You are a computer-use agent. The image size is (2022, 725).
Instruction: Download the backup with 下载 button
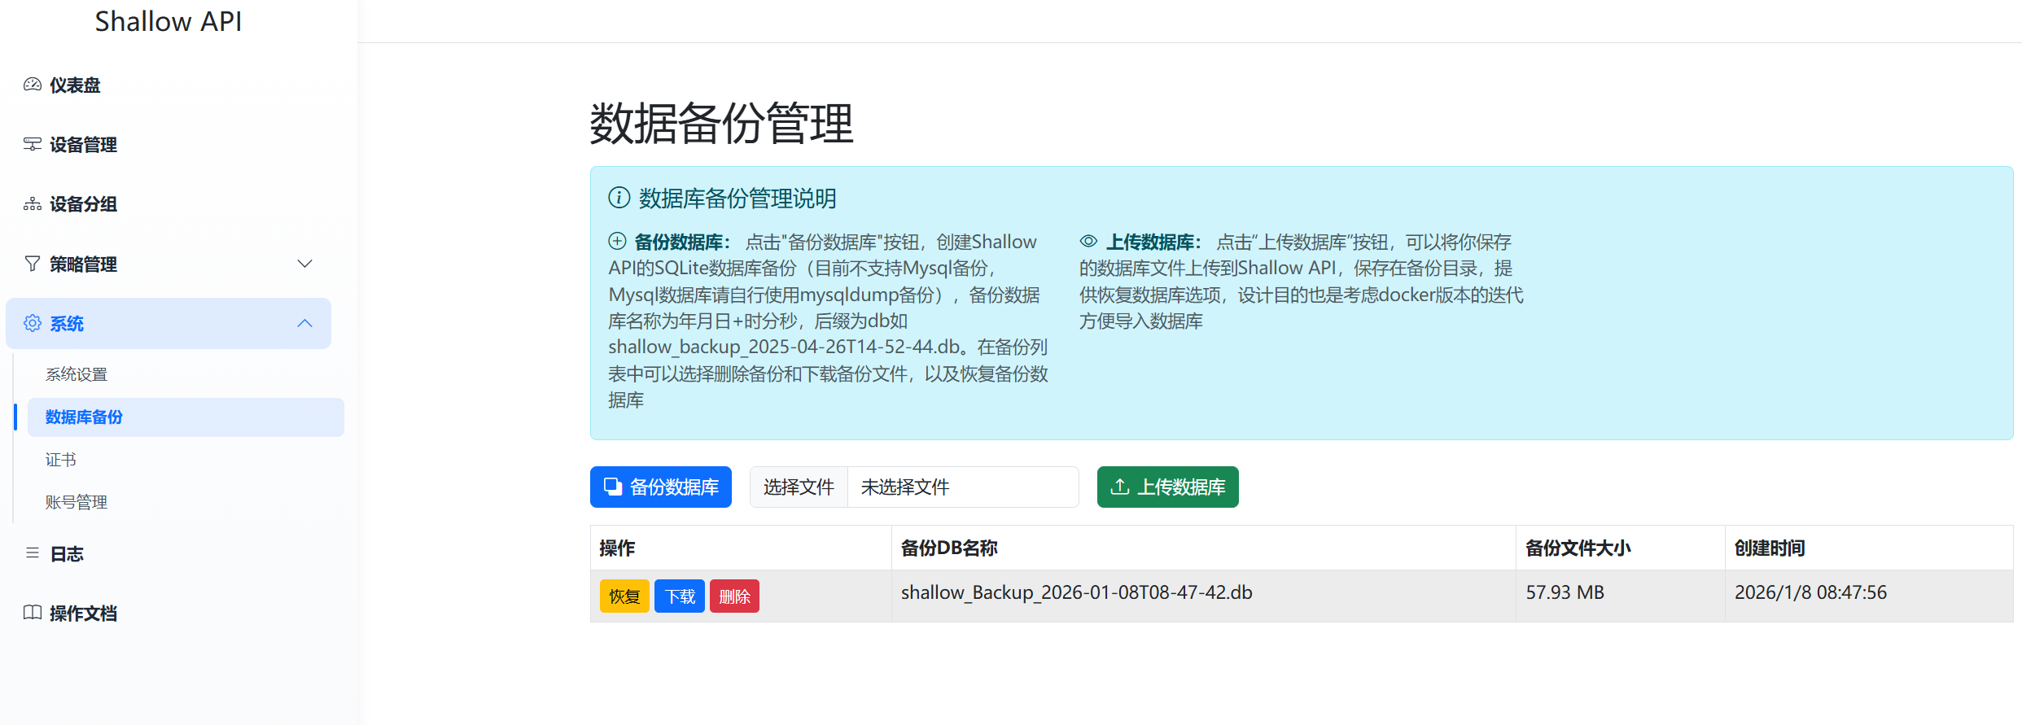click(x=680, y=596)
